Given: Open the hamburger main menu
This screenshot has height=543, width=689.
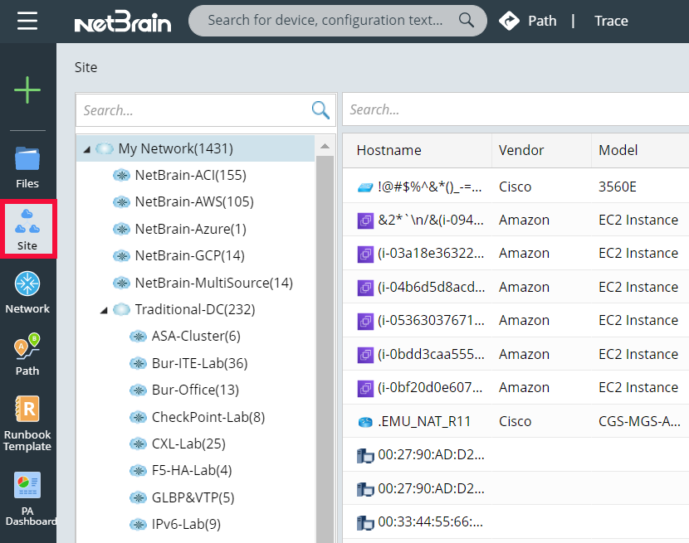Looking at the screenshot, I should coord(27,21).
